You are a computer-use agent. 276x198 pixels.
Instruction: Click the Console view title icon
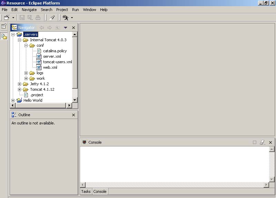tap(85, 142)
